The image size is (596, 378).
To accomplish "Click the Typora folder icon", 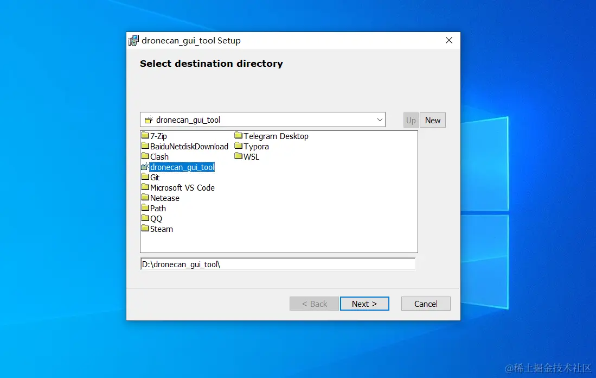I will coord(238,146).
